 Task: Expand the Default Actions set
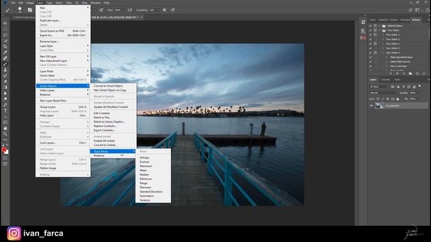point(380,26)
